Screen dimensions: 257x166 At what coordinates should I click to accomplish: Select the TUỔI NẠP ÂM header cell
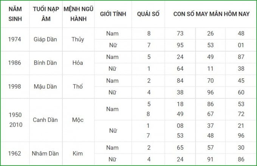click(46, 14)
